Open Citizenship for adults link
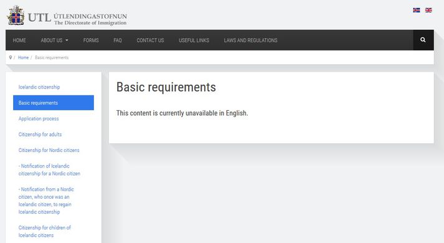 pos(40,134)
